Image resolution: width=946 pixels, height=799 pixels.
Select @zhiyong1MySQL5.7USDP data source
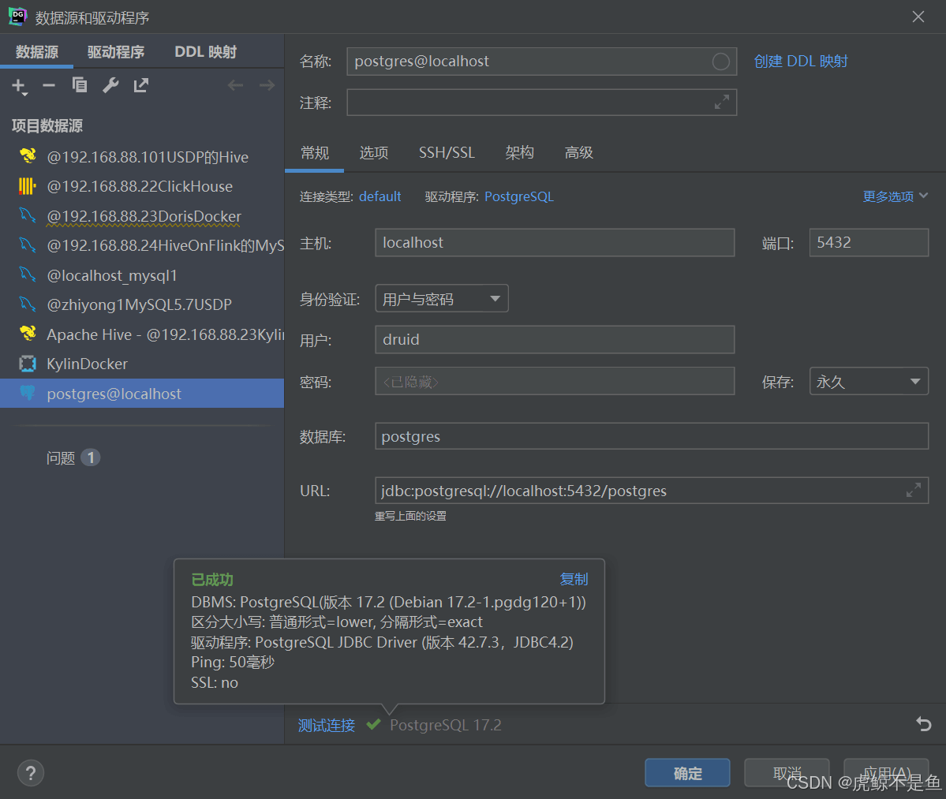pos(142,304)
